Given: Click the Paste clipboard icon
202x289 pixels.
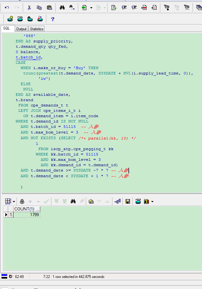Looking at the screenshot, I should click(49, 8).
